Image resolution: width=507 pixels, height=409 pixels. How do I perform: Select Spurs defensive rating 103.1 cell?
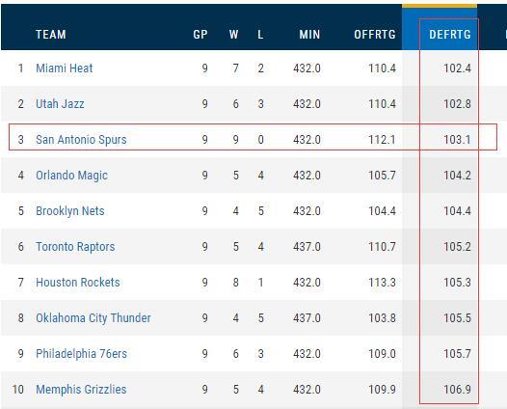click(457, 140)
